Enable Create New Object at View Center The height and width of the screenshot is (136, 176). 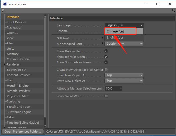point(106,70)
